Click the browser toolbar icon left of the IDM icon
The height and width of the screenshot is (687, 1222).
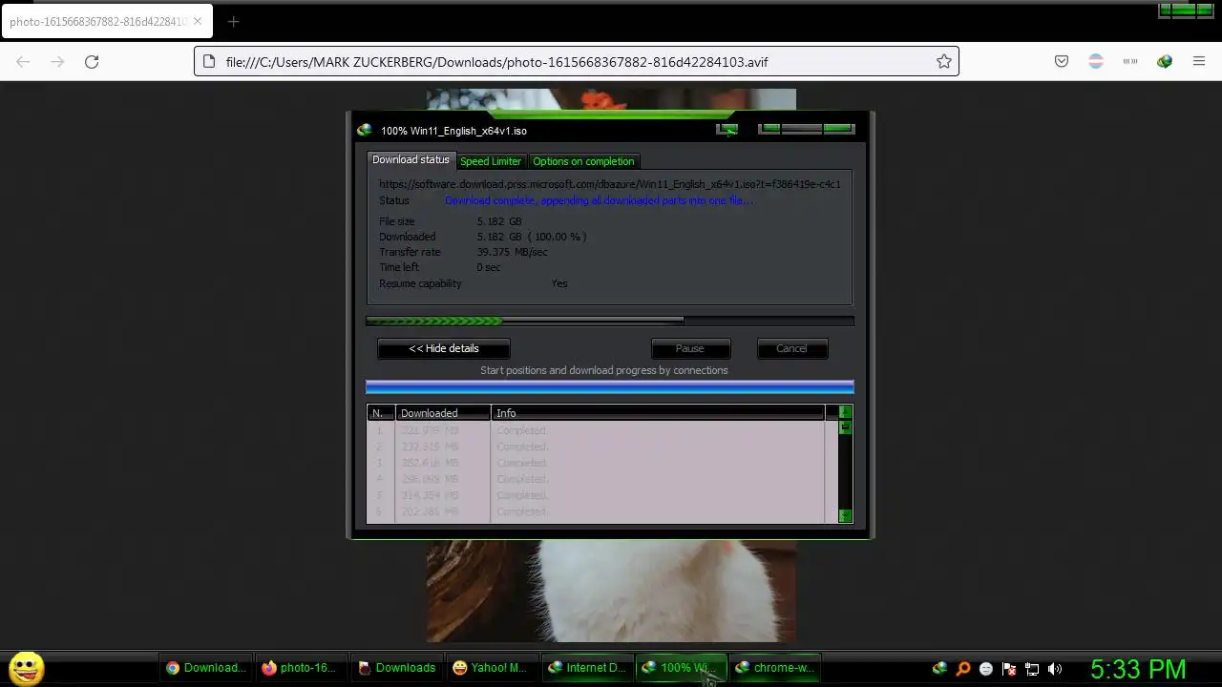[x=1130, y=62]
